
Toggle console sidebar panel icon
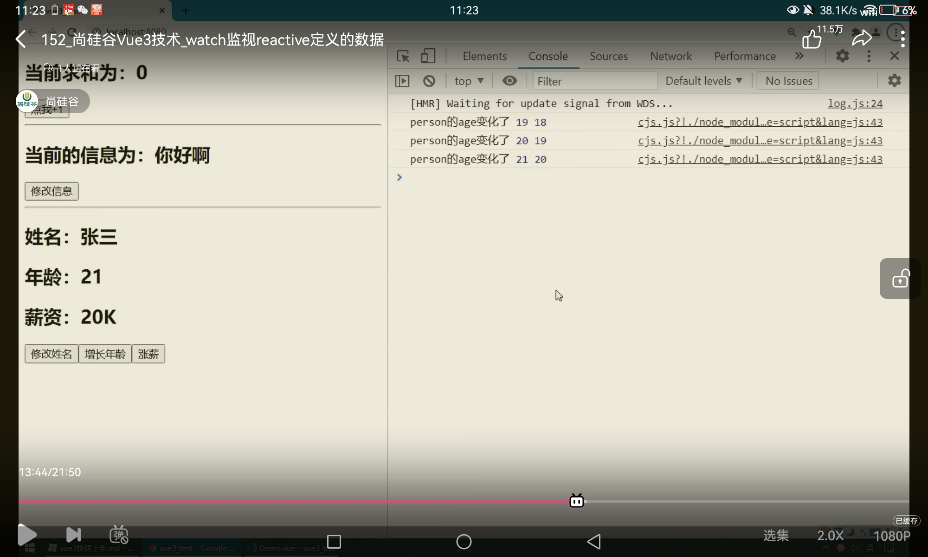402,81
